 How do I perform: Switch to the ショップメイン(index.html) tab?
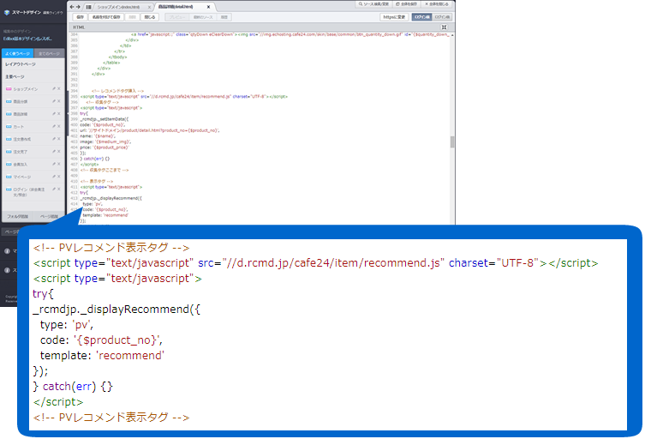[x=118, y=7]
